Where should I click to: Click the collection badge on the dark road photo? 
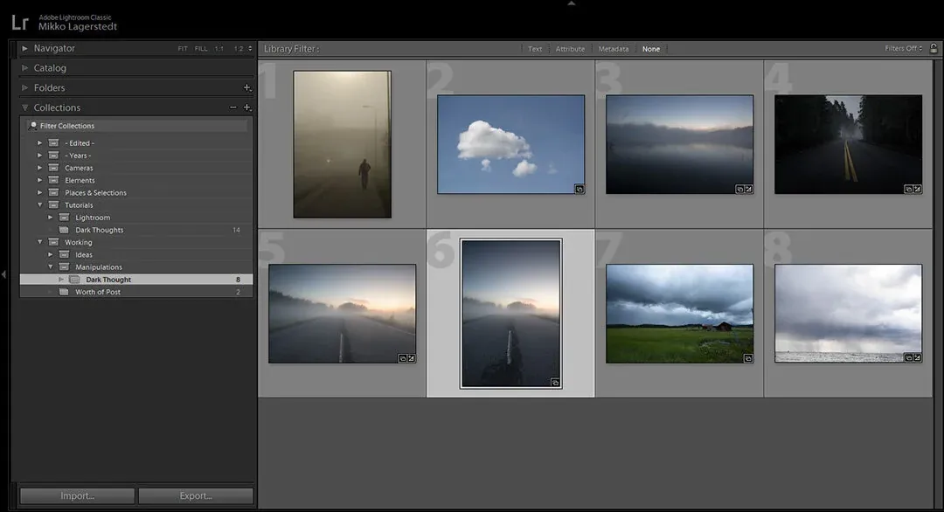point(907,188)
